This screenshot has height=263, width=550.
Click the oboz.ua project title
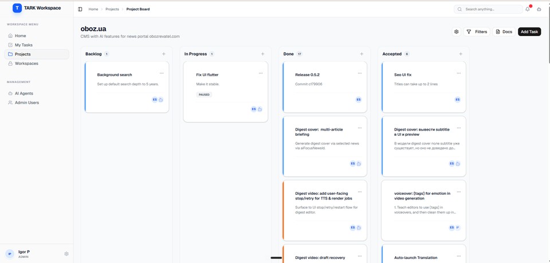coord(93,29)
